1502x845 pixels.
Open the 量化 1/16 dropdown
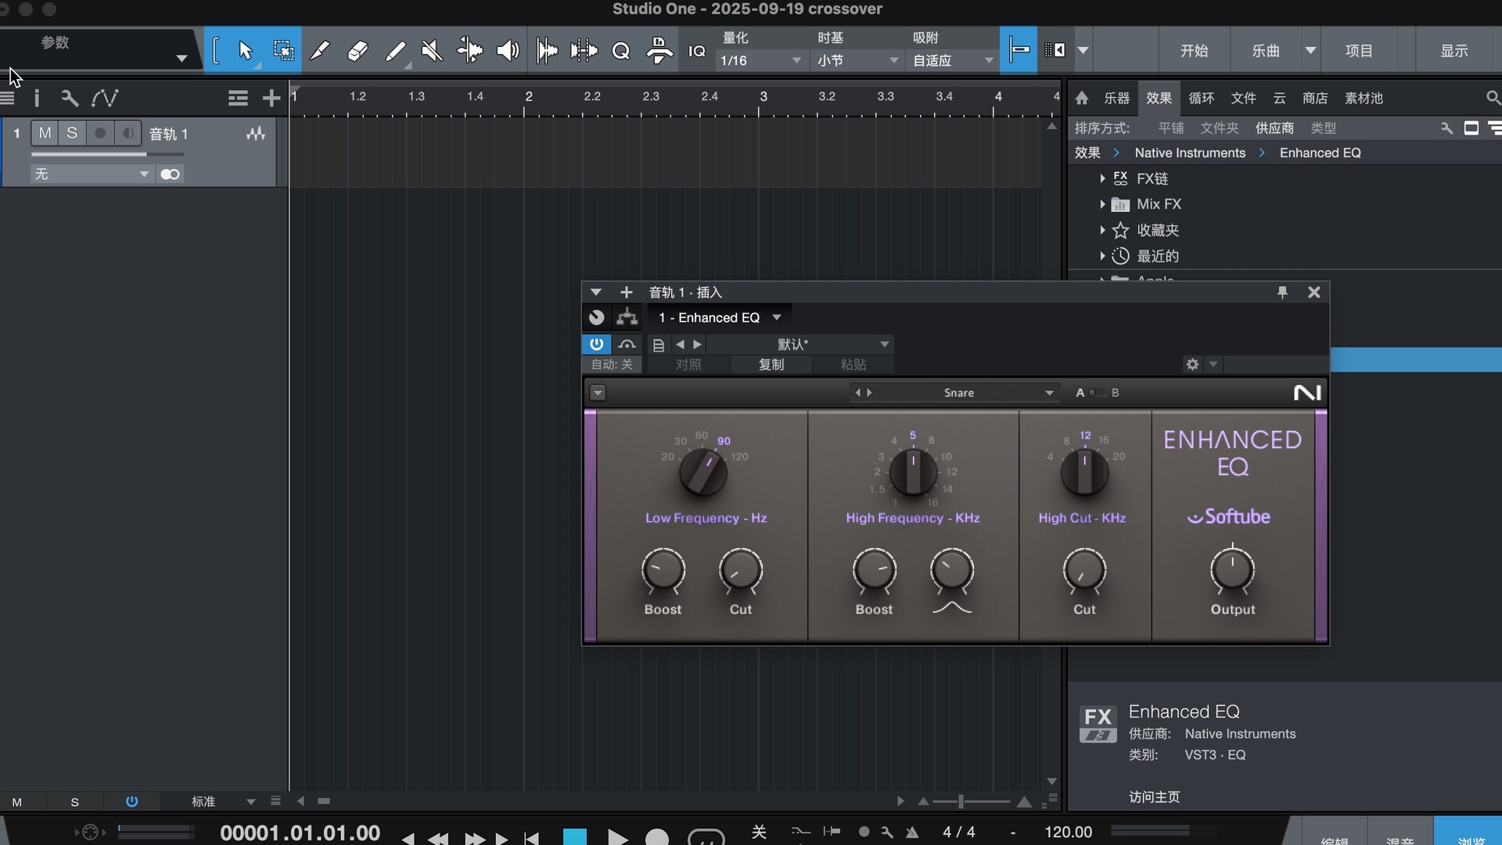(x=760, y=60)
